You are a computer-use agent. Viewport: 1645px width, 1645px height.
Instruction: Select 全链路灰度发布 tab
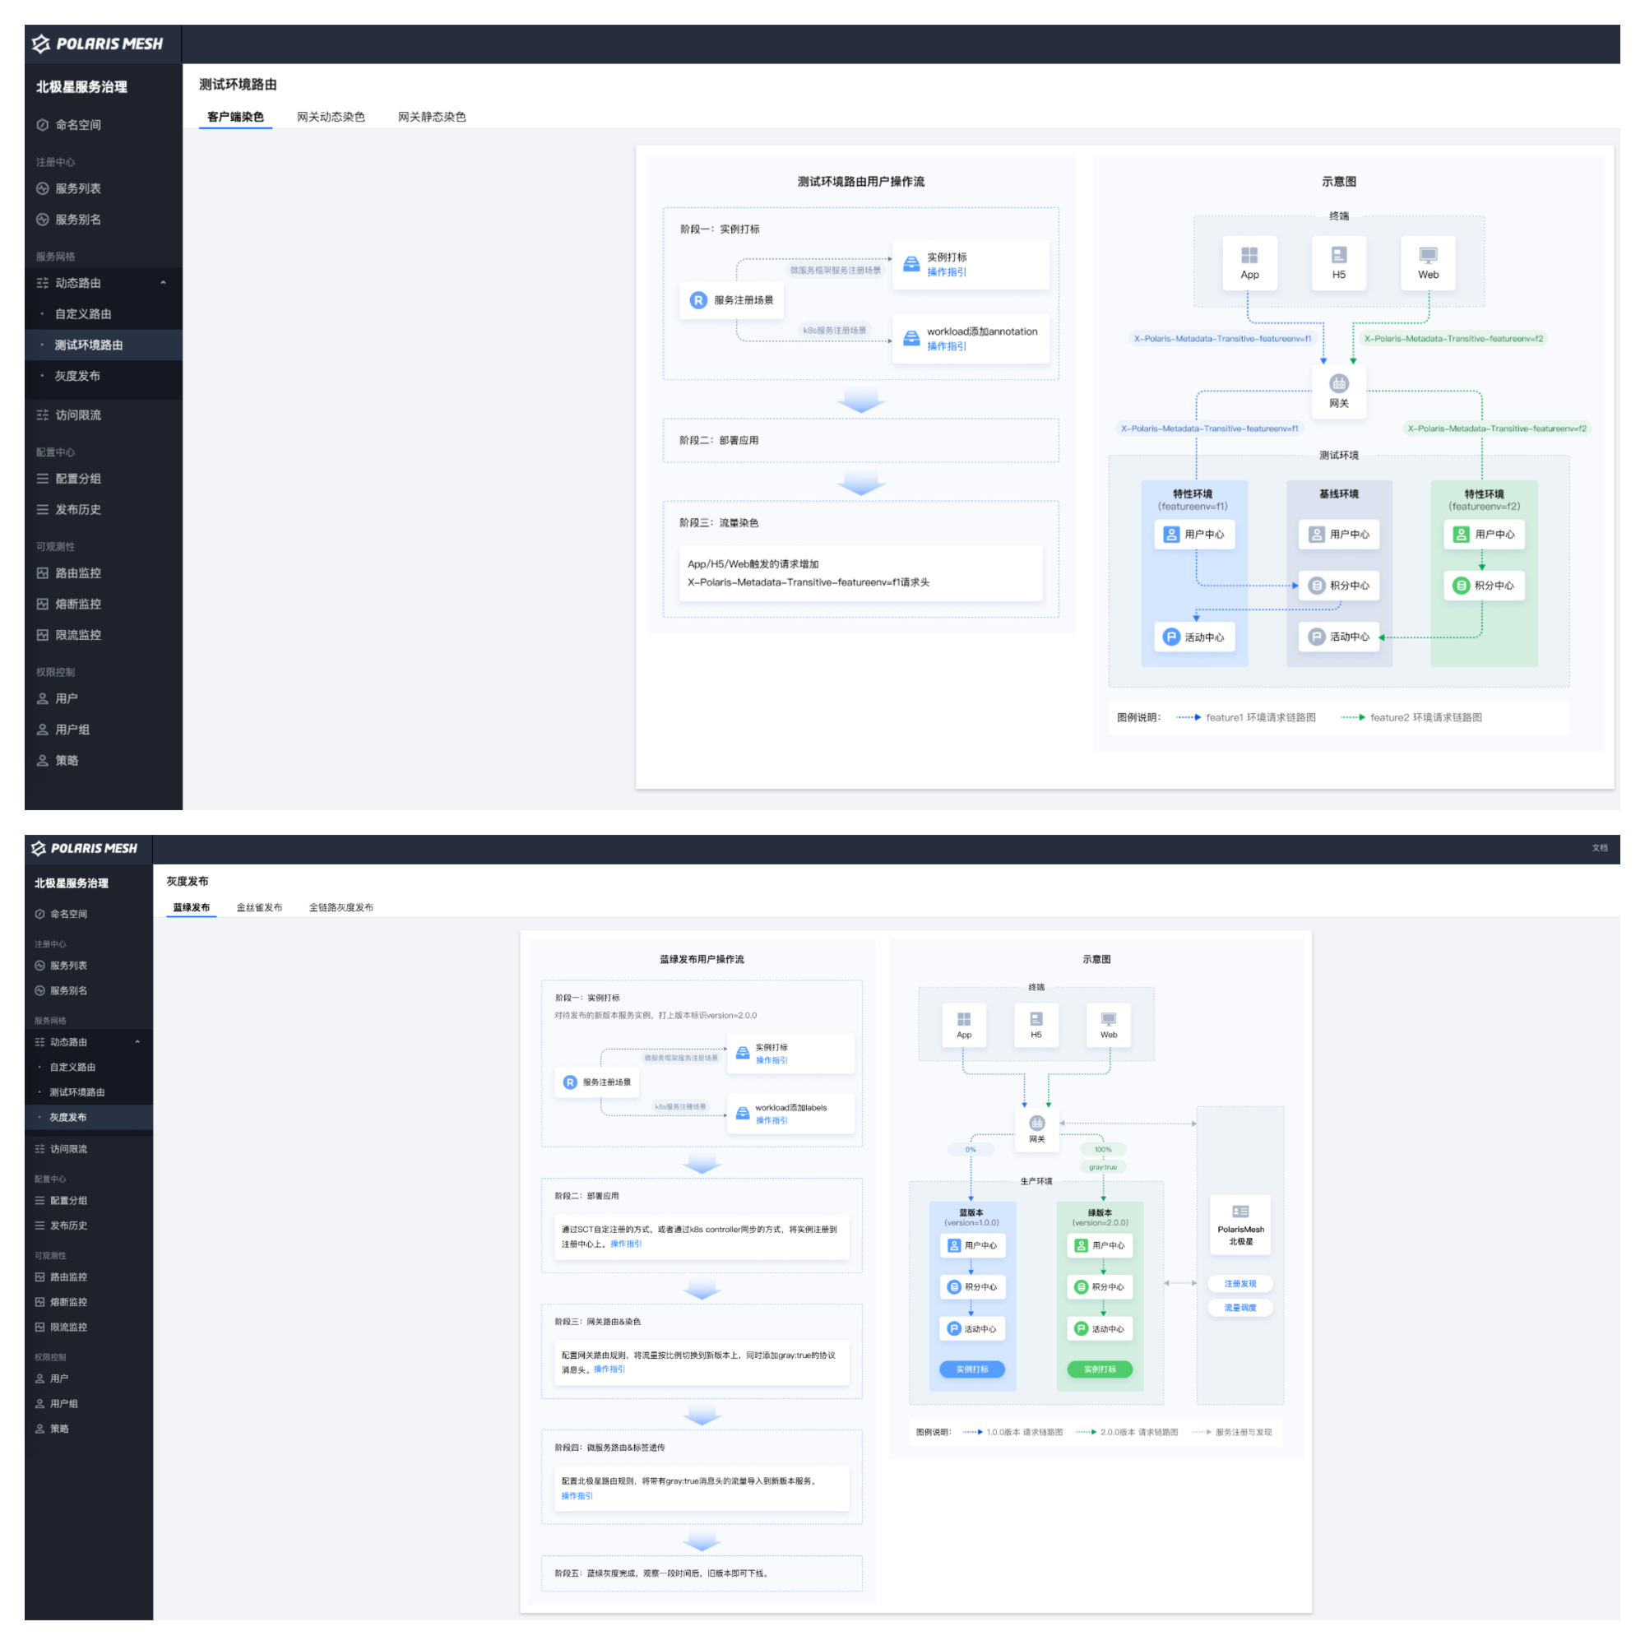coord(341,906)
